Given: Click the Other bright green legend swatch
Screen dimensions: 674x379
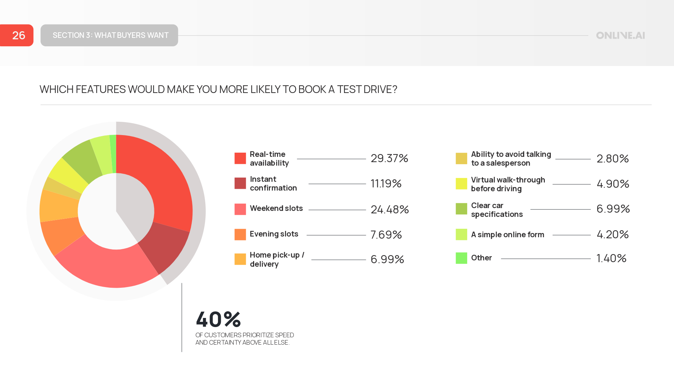Looking at the screenshot, I should tap(461, 258).
